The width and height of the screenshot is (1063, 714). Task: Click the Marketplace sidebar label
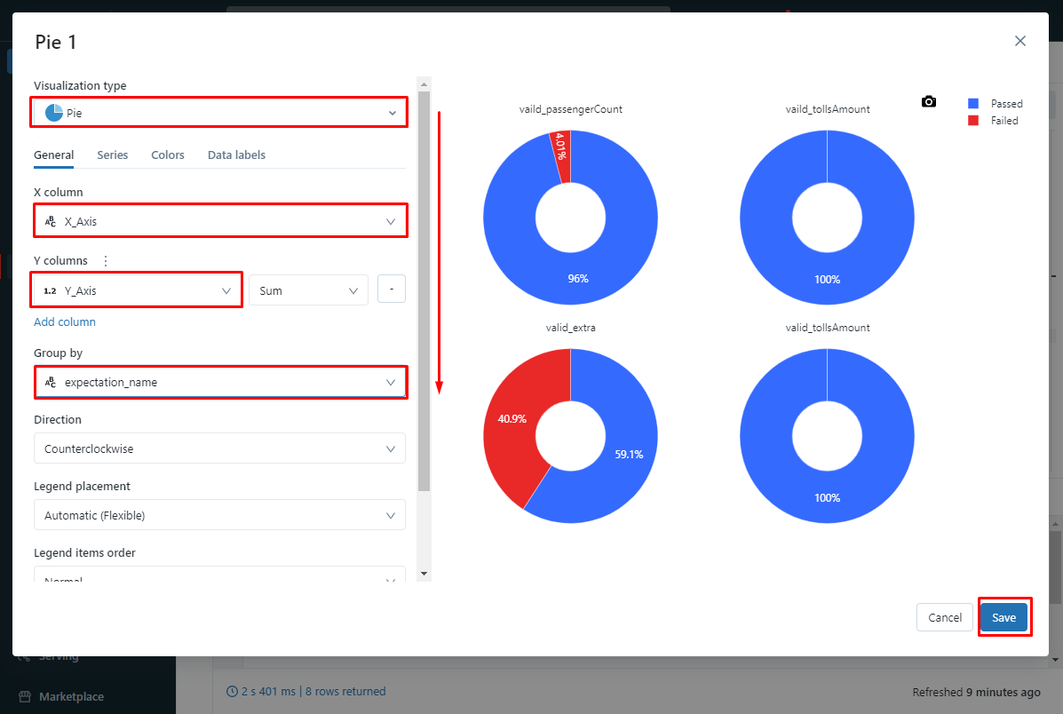pyautogui.click(x=71, y=696)
